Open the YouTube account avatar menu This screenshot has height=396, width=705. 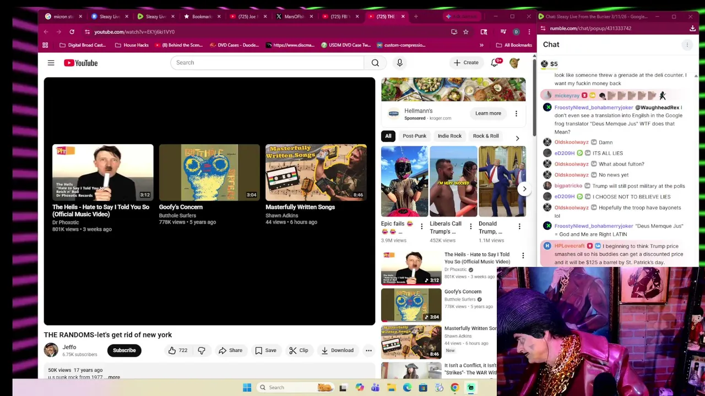pyautogui.click(x=514, y=63)
